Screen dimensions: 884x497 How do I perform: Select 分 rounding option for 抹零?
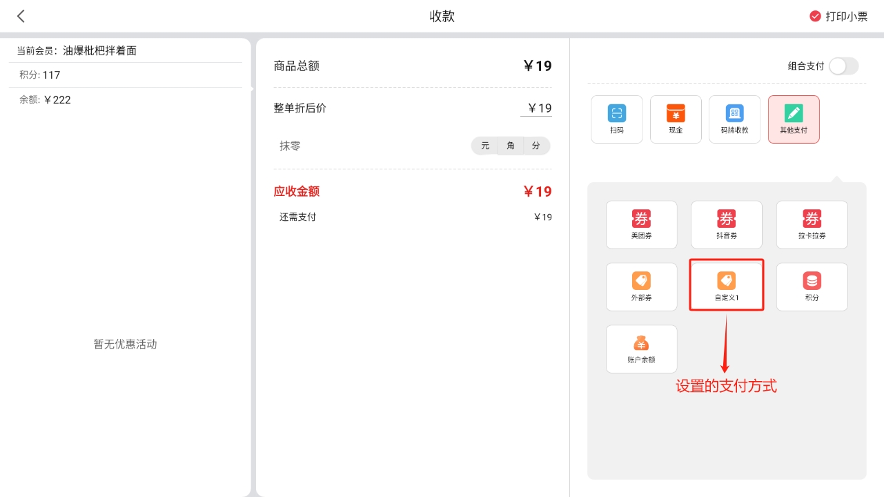(536, 146)
